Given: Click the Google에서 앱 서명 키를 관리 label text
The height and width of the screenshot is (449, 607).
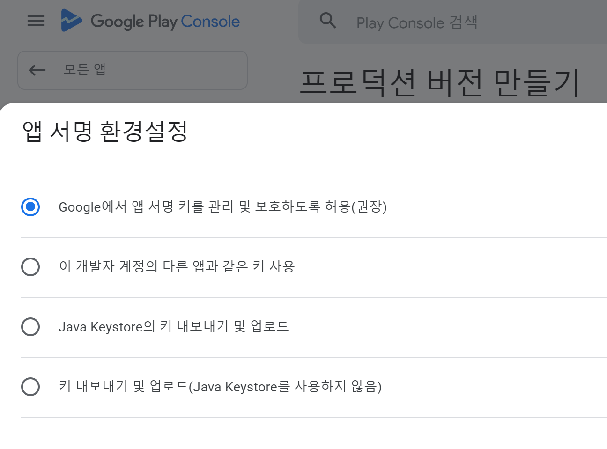Looking at the screenshot, I should tap(222, 206).
